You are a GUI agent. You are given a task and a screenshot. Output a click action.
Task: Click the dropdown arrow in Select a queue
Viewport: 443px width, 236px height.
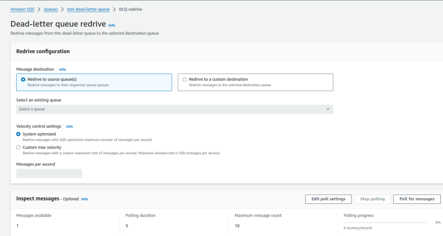[328, 109]
